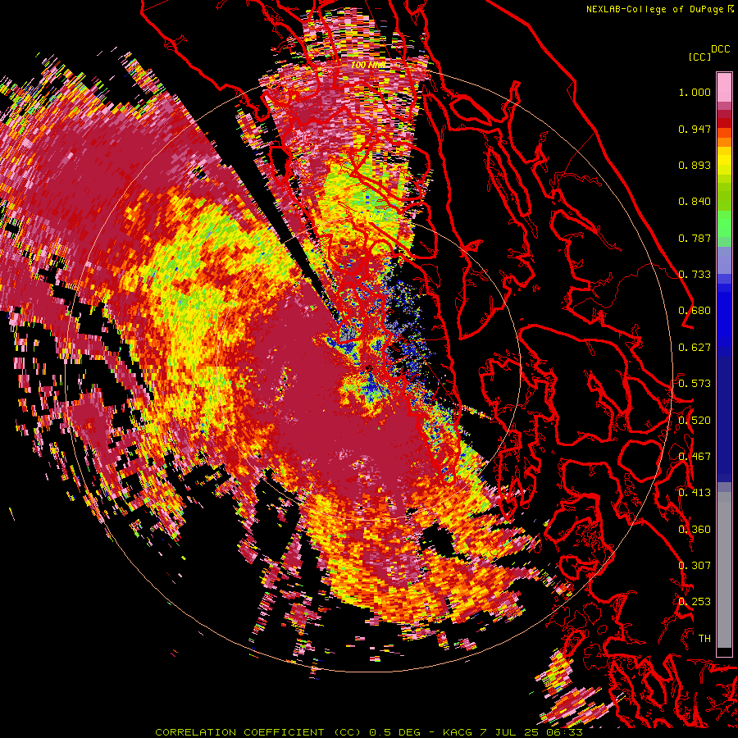This screenshot has width=738, height=738.
Task: Click the 0.627 legend value
Action: pos(695,348)
